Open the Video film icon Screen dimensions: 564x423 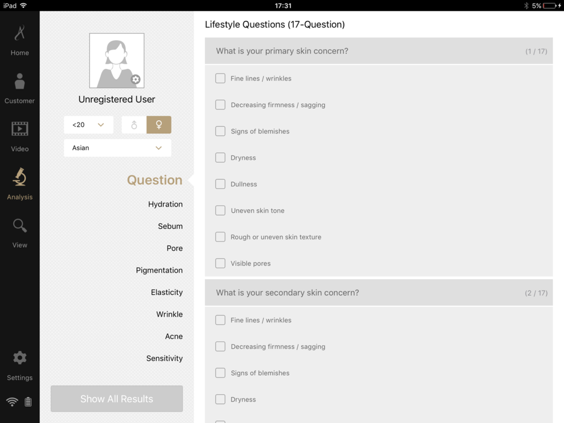click(x=20, y=130)
